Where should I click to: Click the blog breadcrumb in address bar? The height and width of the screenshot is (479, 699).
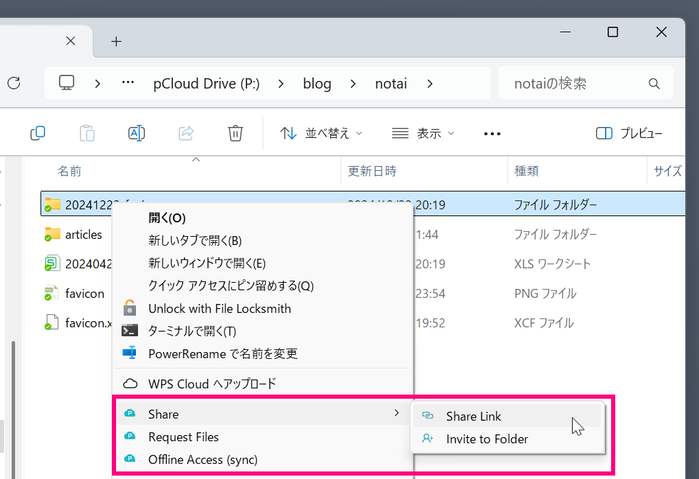point(317,84)
